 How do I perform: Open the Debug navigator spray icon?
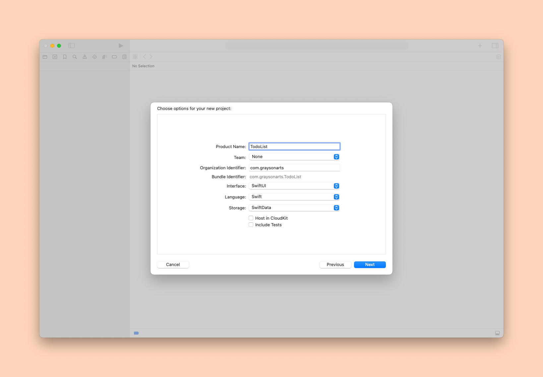(104, 57)
